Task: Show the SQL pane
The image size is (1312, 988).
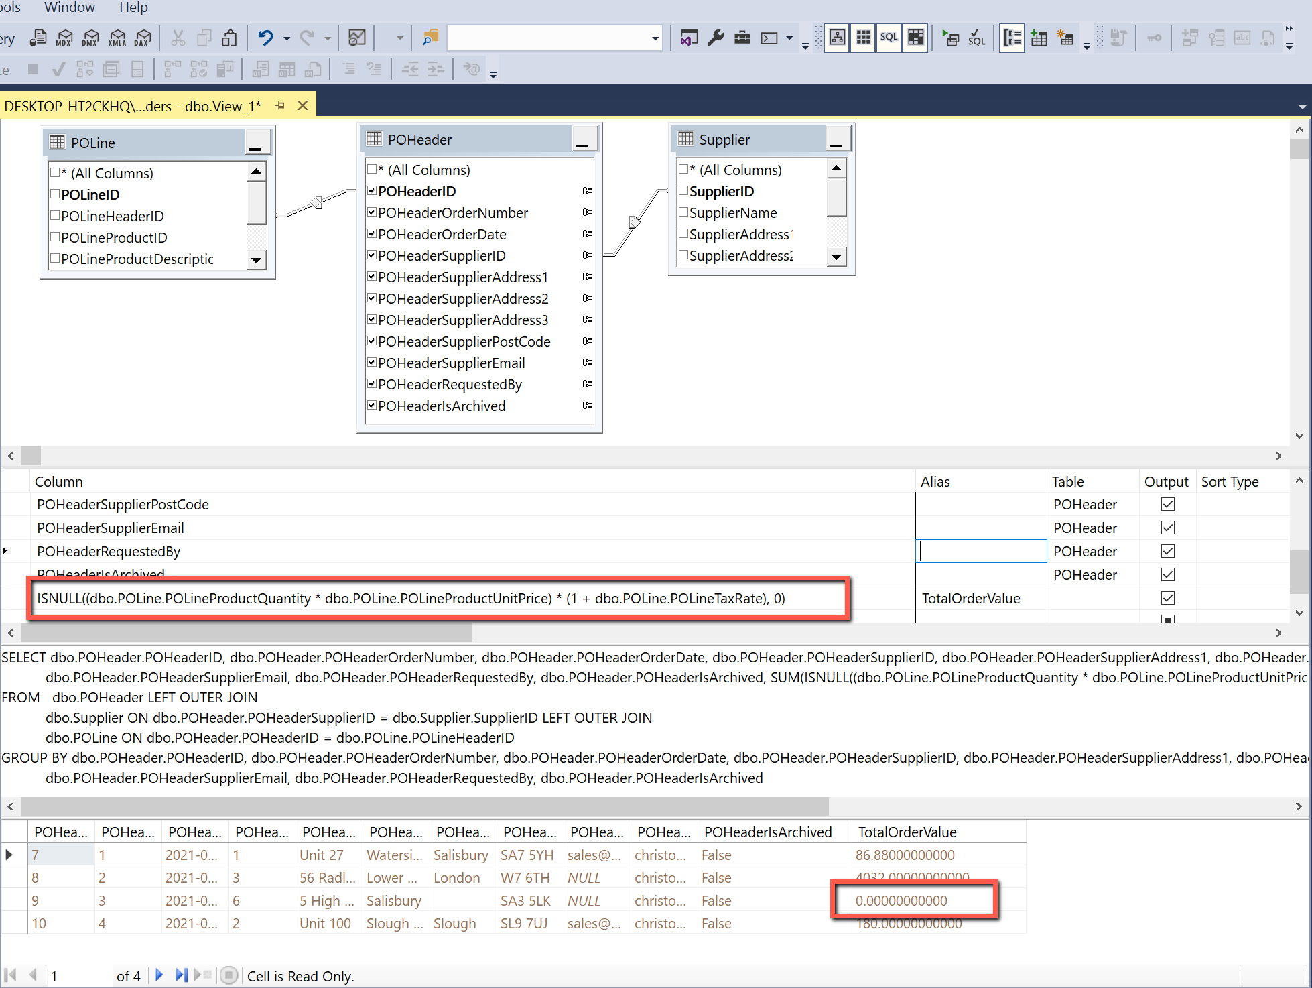Action: click(x=889, y=38)
